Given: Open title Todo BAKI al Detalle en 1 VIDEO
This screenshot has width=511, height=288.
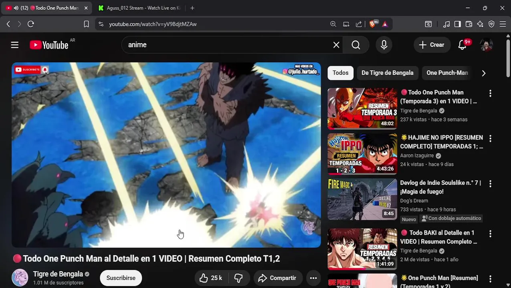Looking at the screenshot, I should tap(439, 237).
